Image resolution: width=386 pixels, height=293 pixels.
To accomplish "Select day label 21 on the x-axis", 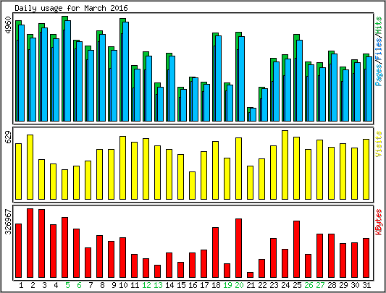I will (x=251, y=285).
